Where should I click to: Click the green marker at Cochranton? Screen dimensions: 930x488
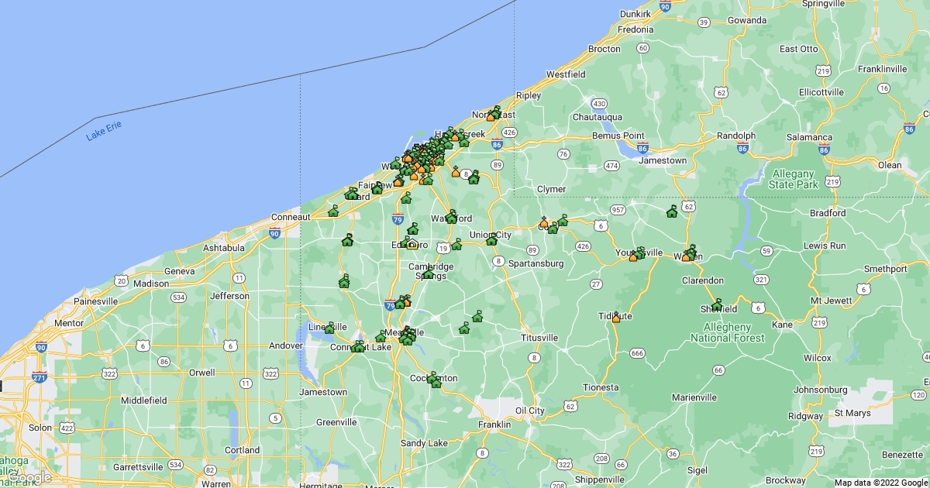tap(435, 381)
